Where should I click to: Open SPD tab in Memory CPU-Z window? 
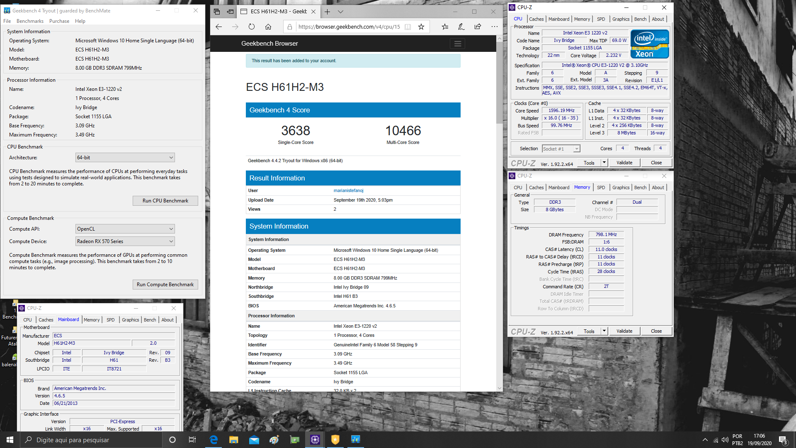tap(601, 187)
